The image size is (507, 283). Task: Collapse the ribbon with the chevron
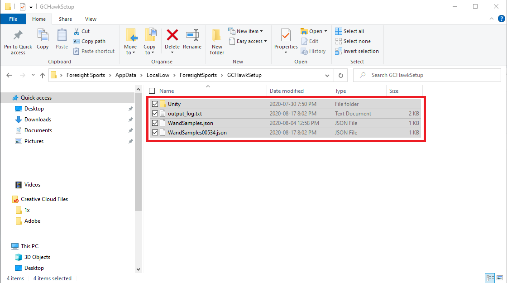coord(492,19)
